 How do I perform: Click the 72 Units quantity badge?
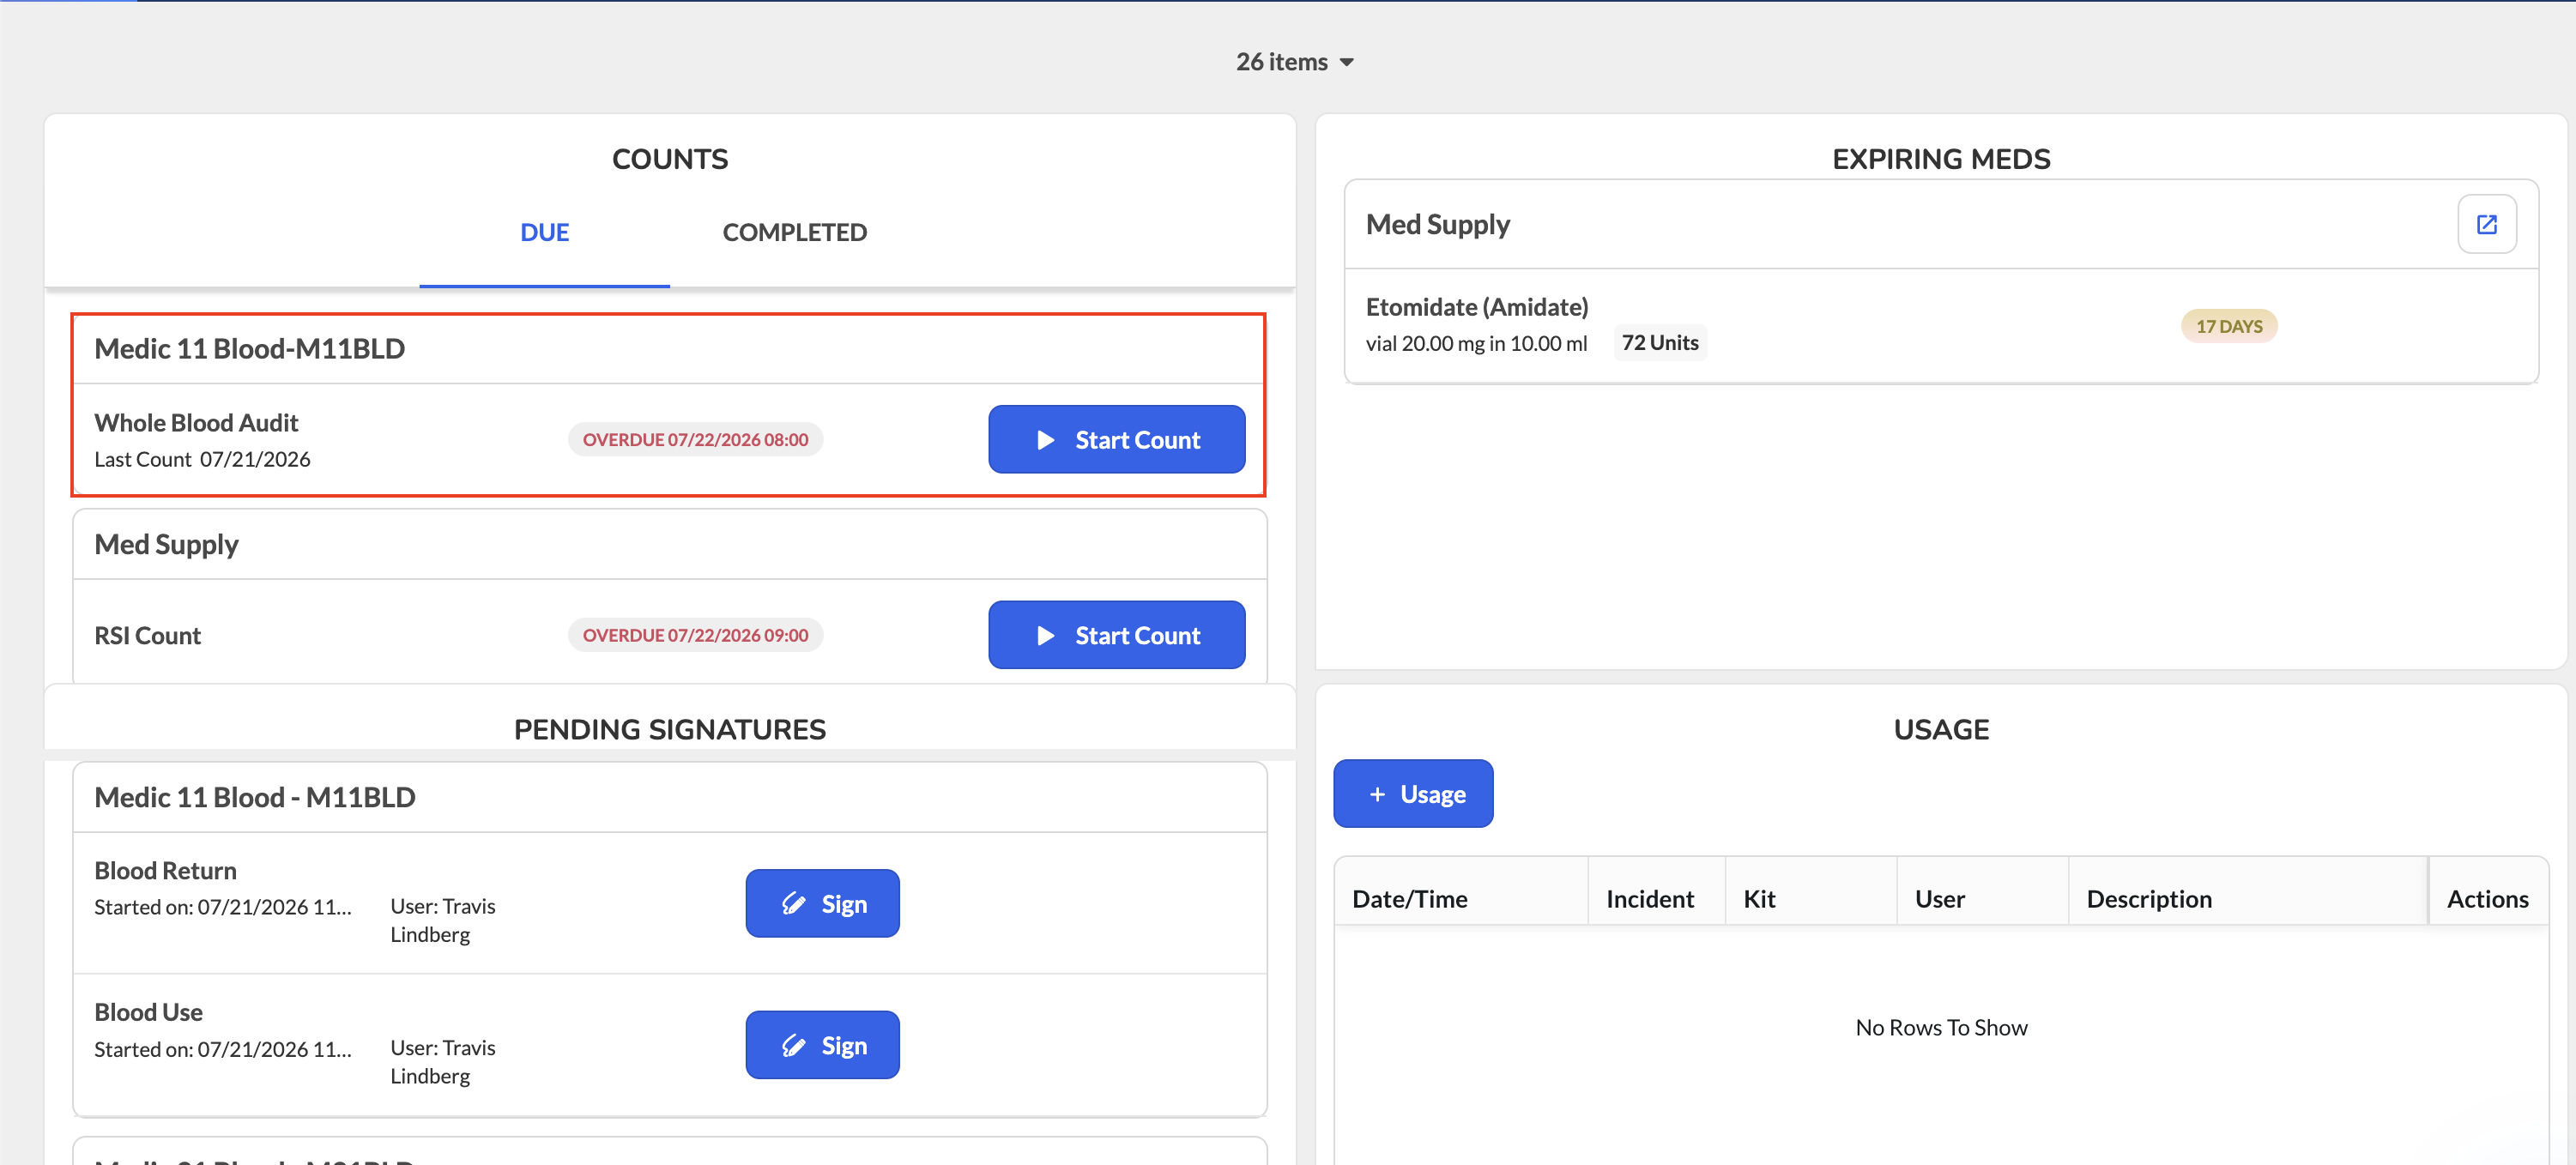1660,343
